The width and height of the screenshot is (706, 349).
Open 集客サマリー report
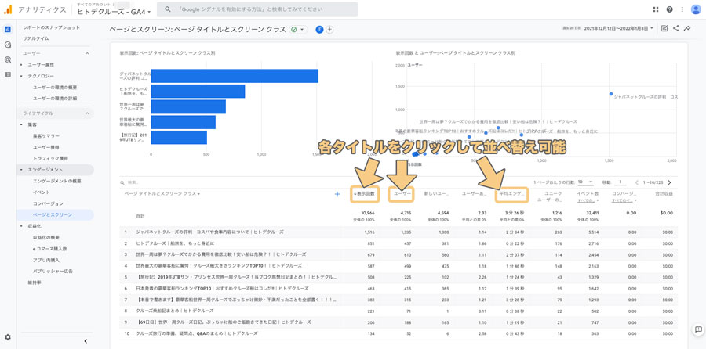pyautogui.click(x=46, y=135)
